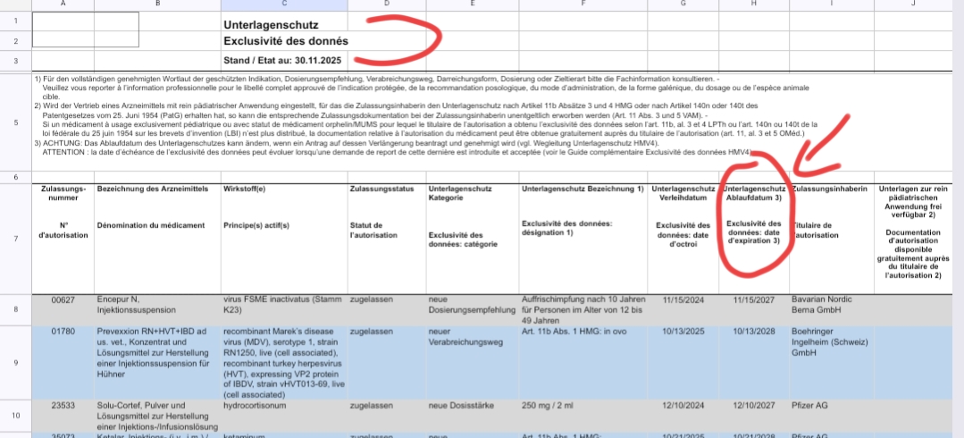The height and width of the screenshot is (438, 964).
Task: Click the 'Auffrischimpfung nach 10 Jahren' cell
Action: (x=583, y=310)
